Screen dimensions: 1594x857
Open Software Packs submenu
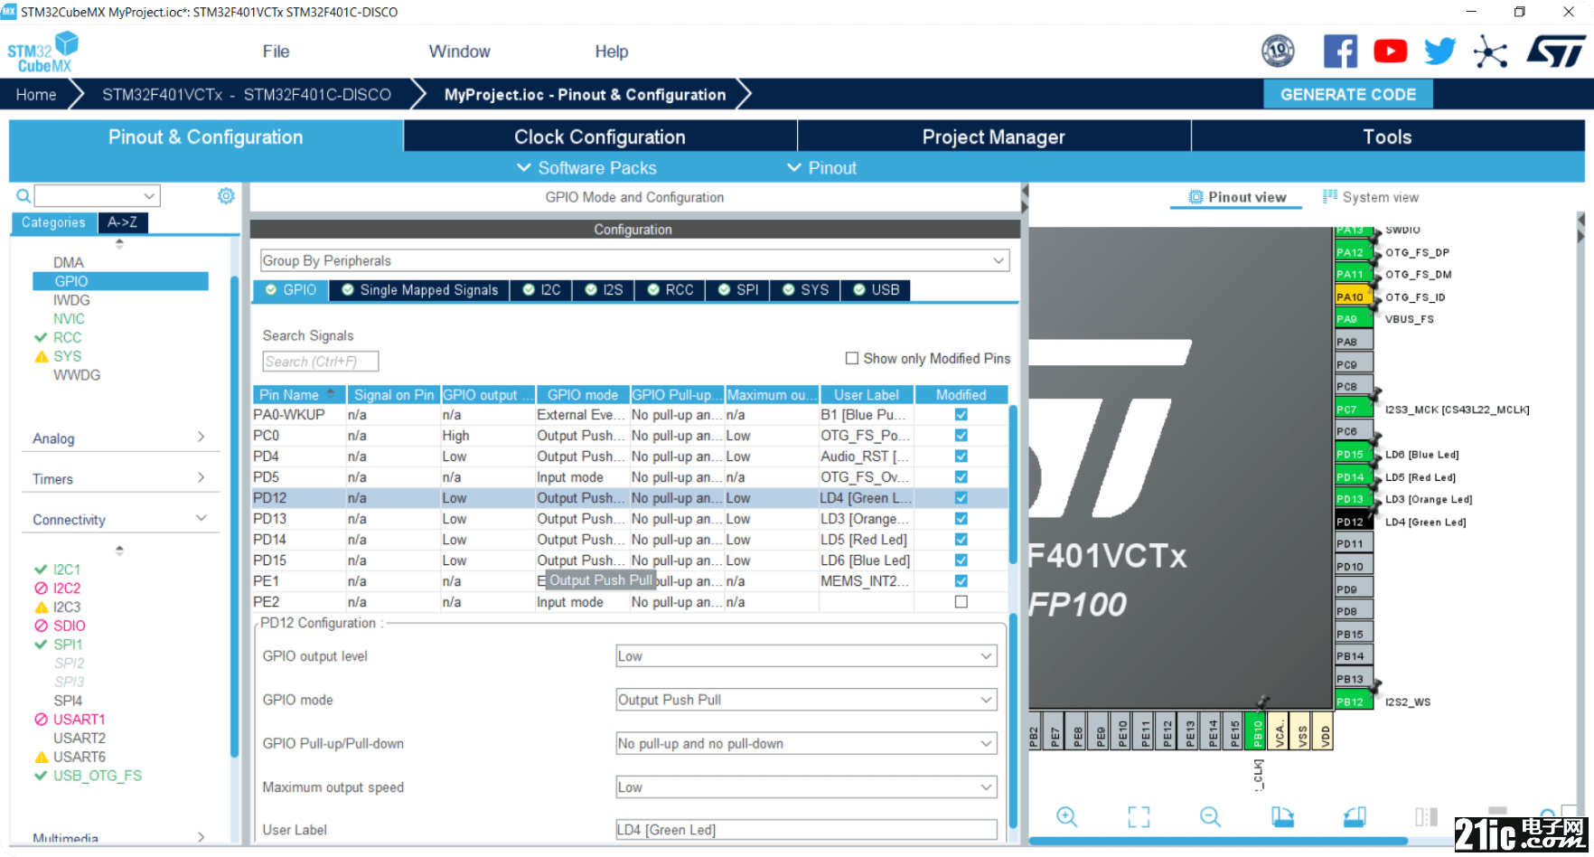(586, 167)
